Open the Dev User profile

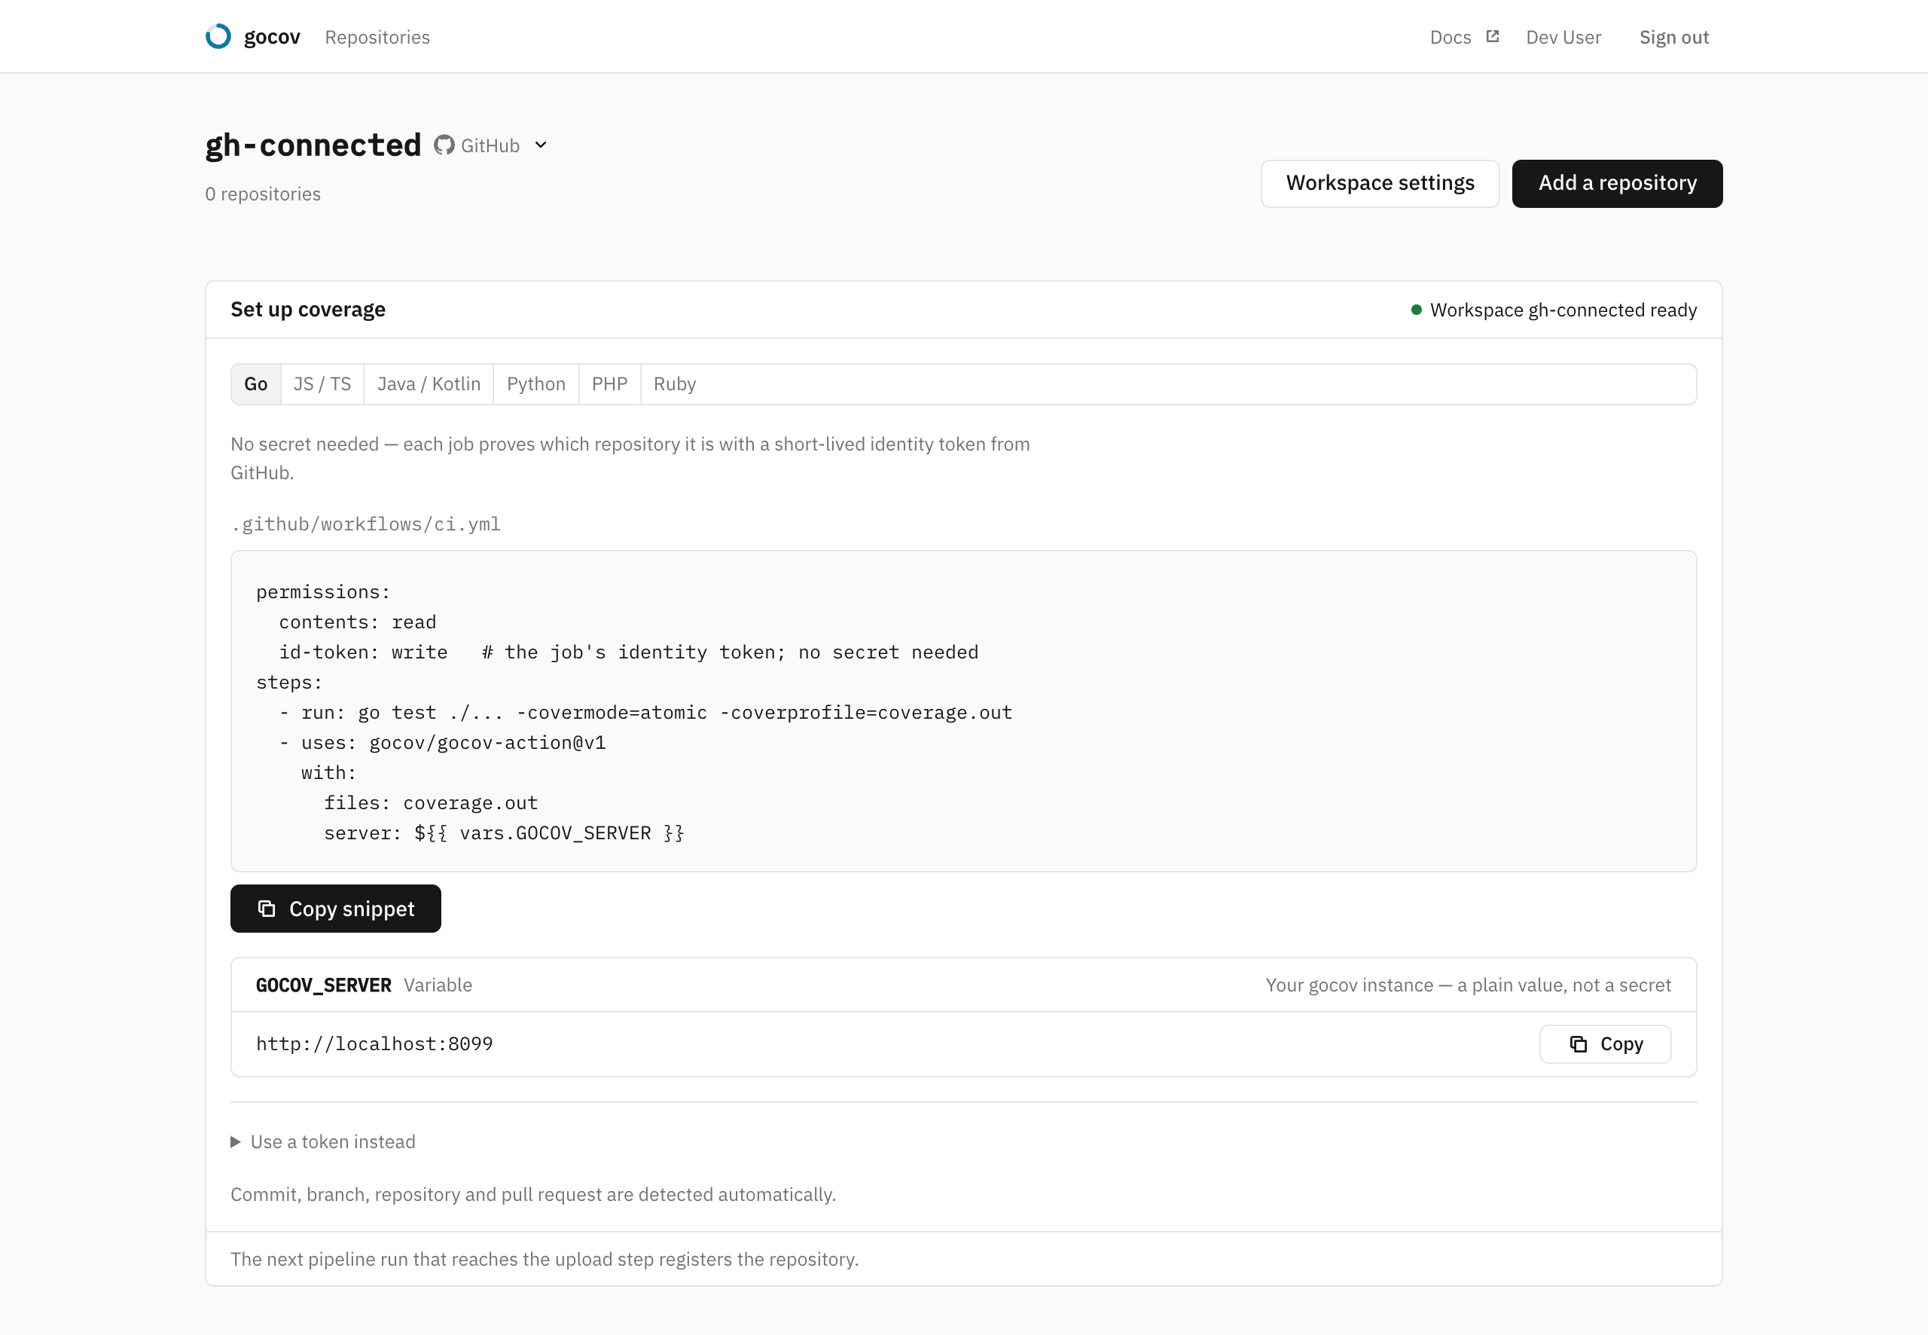point(1563,37)
